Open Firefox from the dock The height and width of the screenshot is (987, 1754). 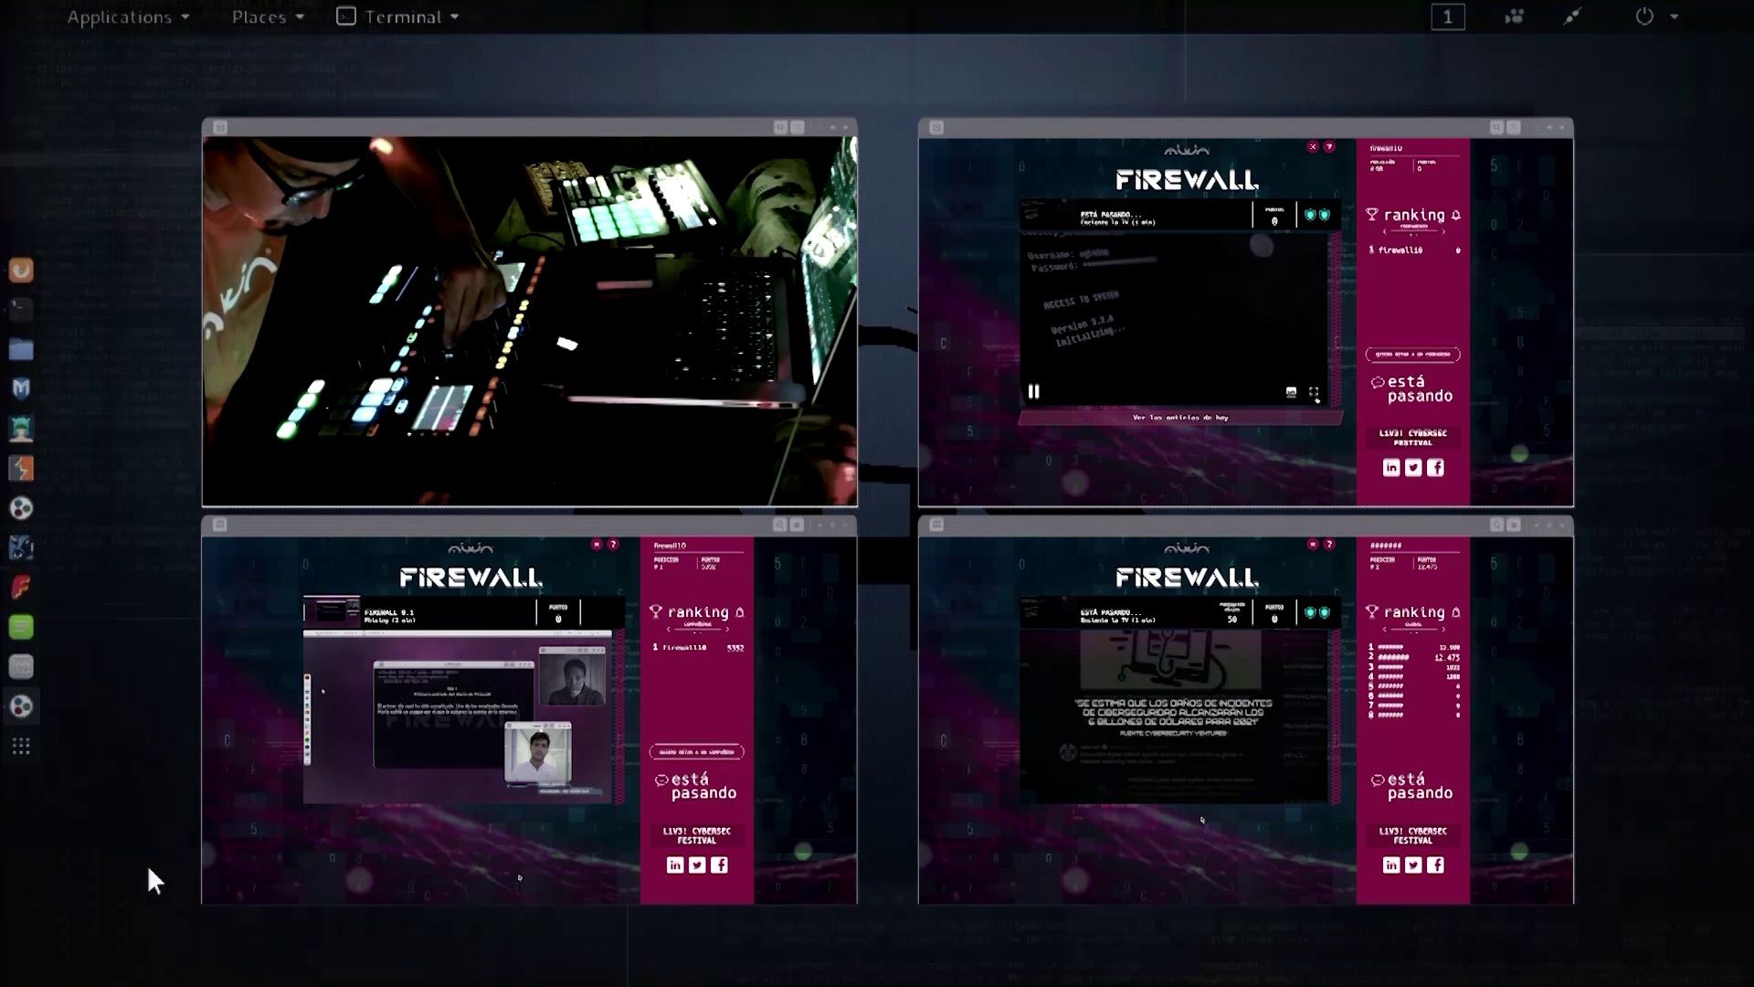coord(21,270)
